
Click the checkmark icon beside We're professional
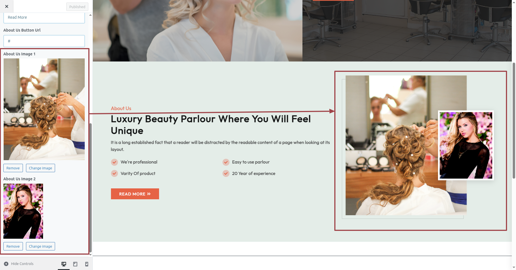[x=114, y=162]
